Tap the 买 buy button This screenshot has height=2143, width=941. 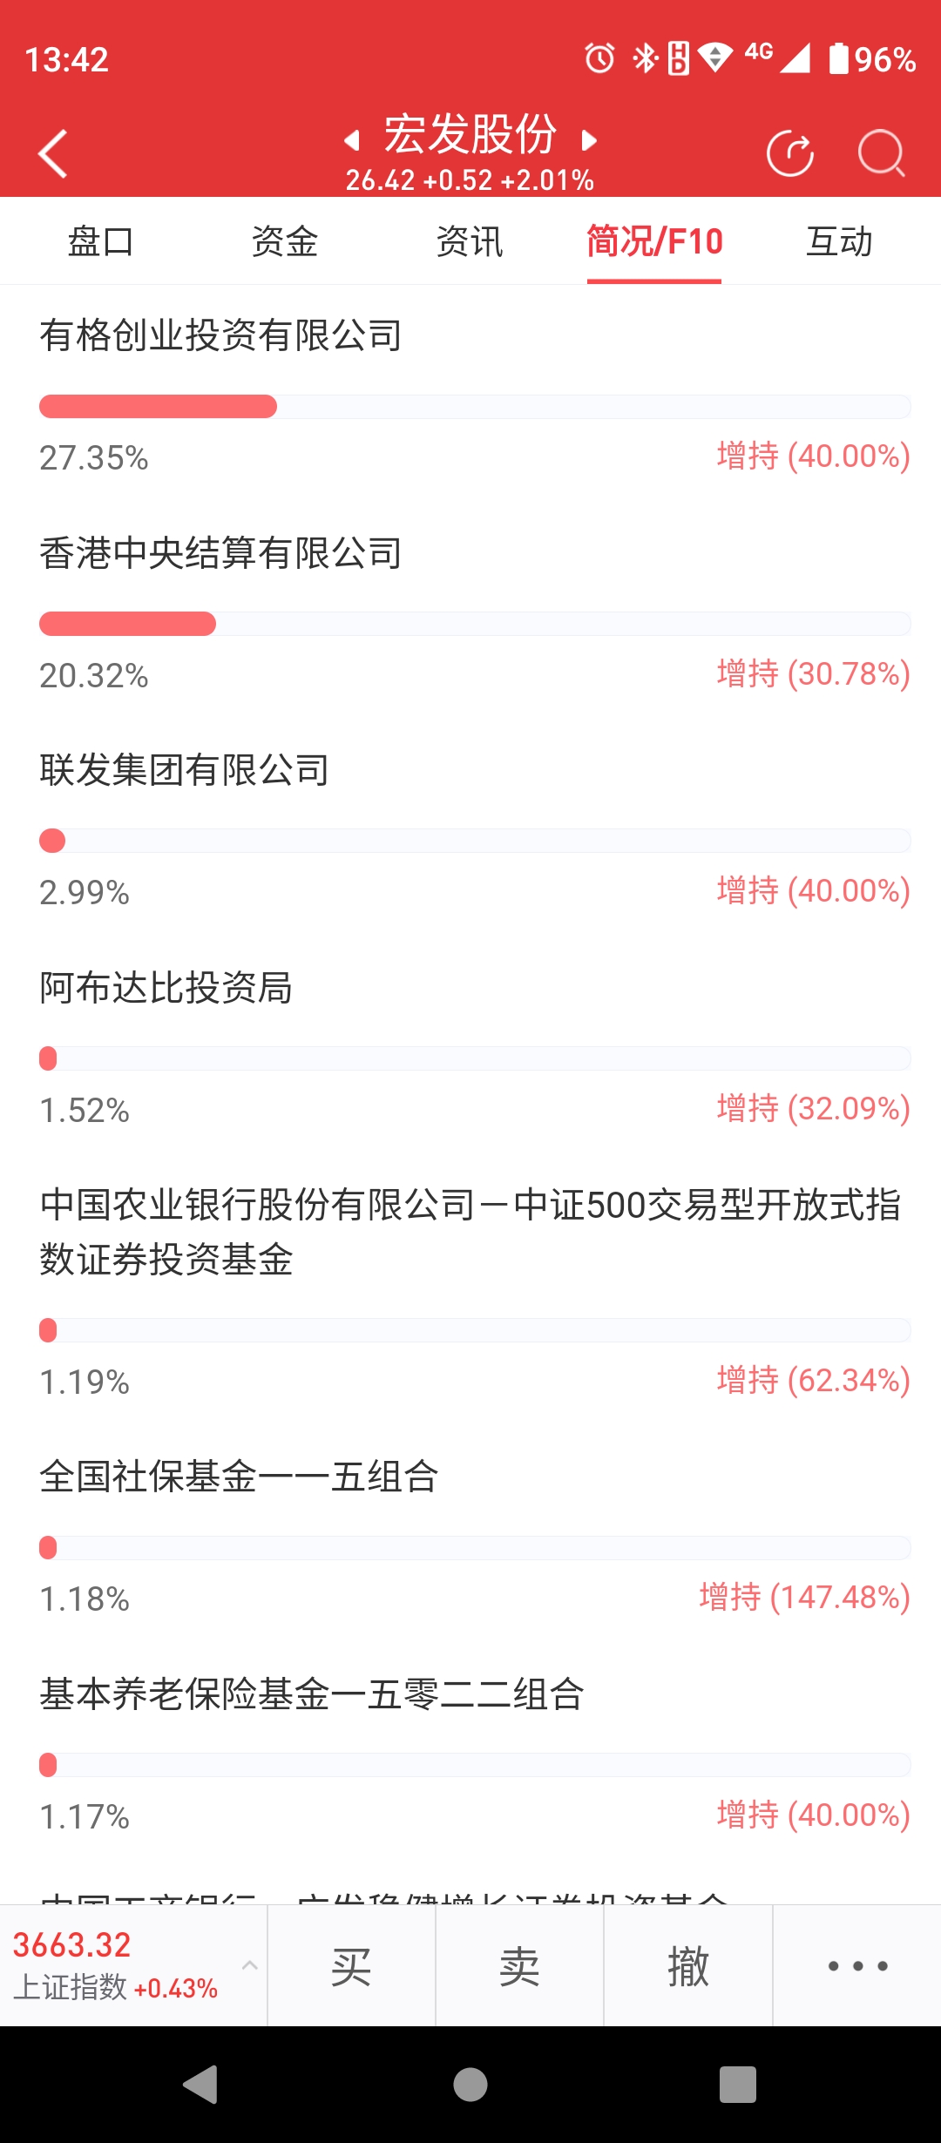click(x=351, y=1965)
